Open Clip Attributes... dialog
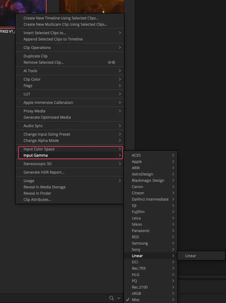 click(37, 199)
